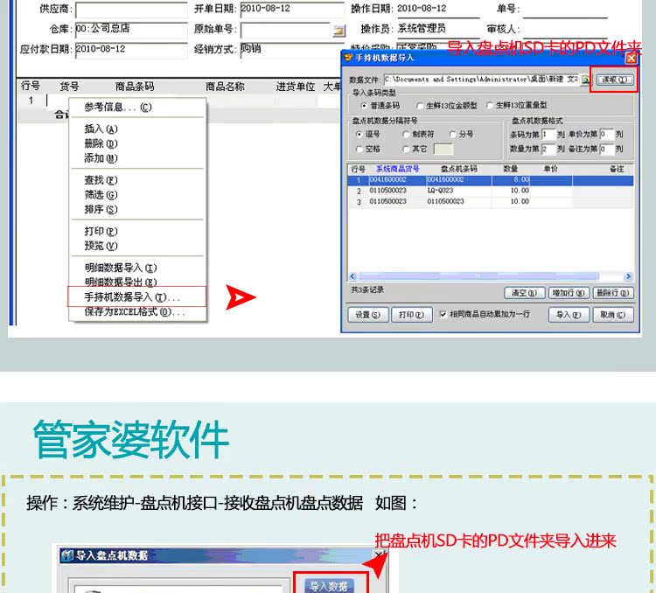The image size is (656, 593).
Task: Select the 生鲜13位重量型 radio option
Action: click(x=517, y=106)
